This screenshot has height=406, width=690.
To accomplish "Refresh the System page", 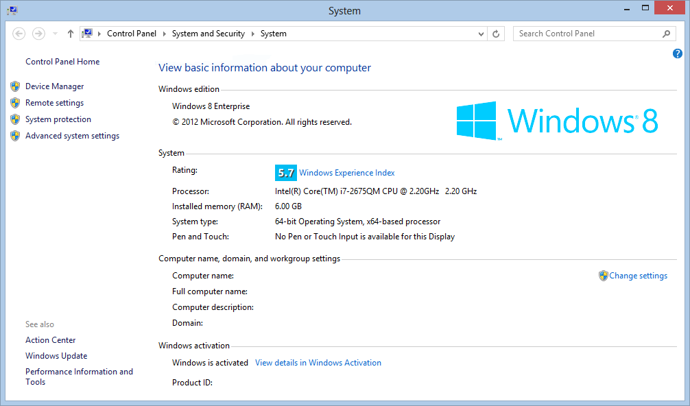I will [x=497, y=34].
